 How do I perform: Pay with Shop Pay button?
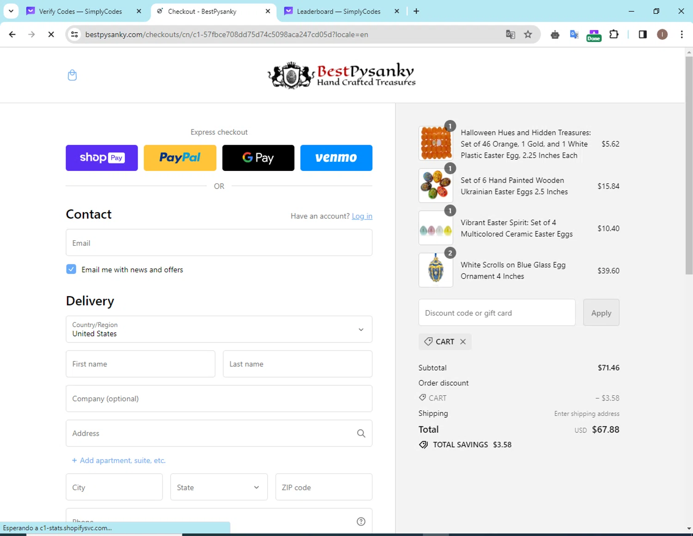tap(102, 158)
